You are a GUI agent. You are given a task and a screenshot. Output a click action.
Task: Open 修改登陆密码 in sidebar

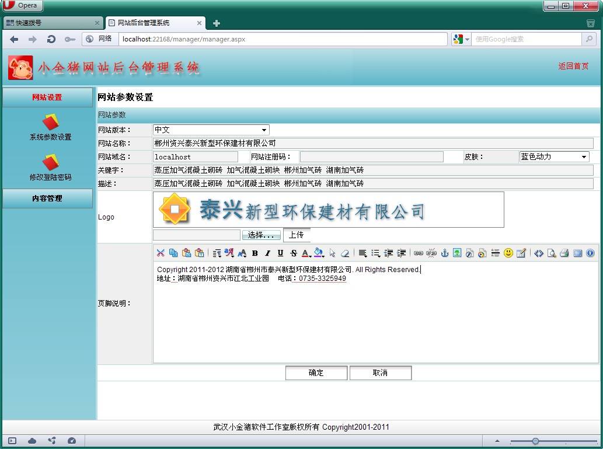coord(50,168)
